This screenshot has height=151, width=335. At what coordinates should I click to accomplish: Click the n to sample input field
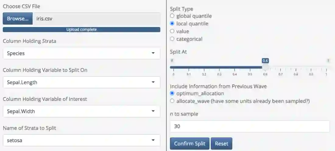click(250, 126)
